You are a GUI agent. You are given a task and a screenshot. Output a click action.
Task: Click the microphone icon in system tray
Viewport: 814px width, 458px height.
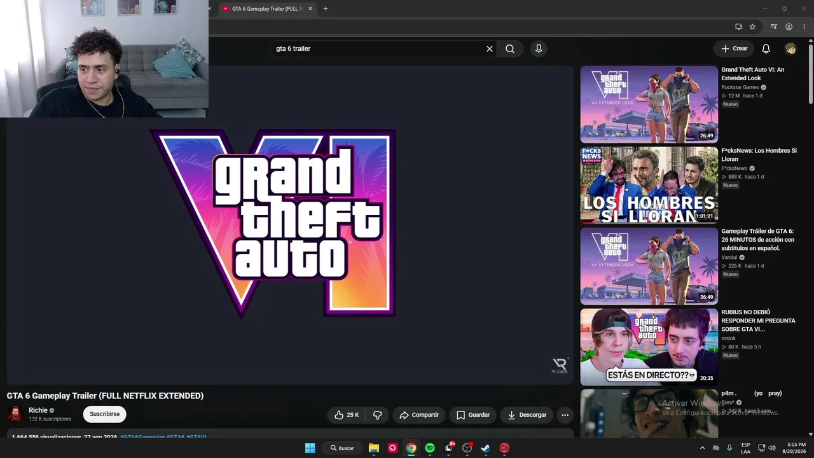pos(729,448)
